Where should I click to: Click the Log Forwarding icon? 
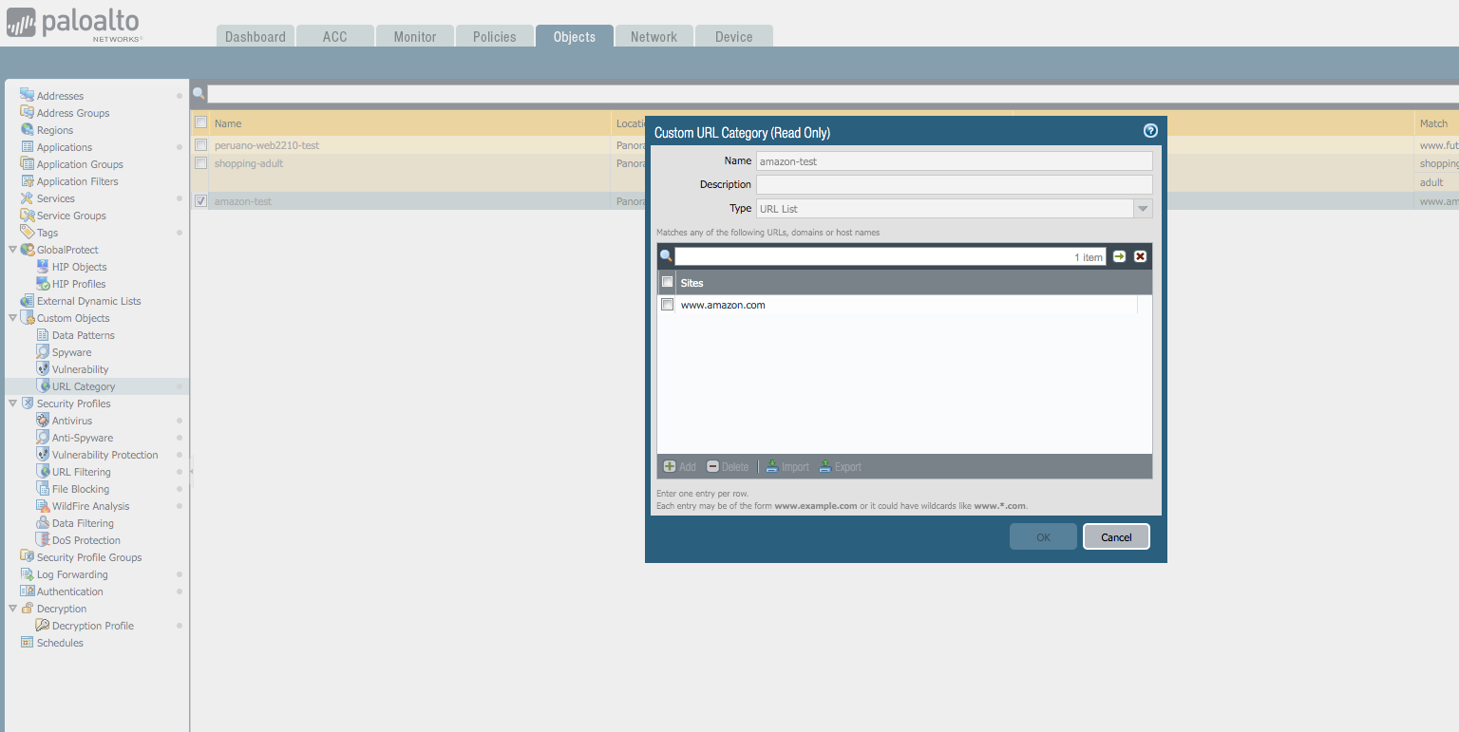tap(28, 573)
